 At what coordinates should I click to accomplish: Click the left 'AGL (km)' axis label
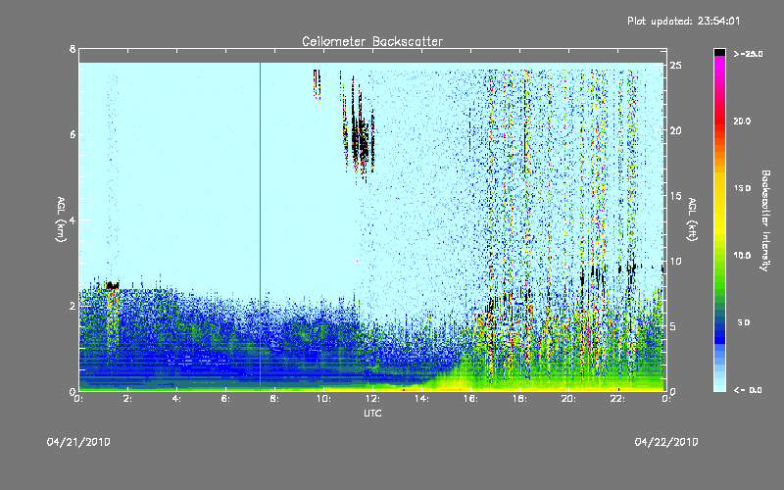click(61, 220)
